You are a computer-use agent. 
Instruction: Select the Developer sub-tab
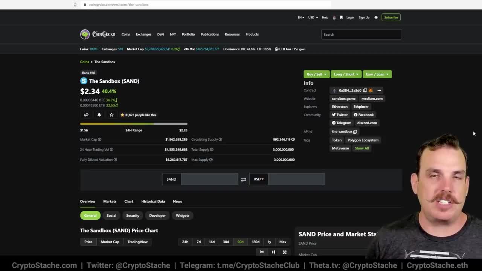coord(157,216)
